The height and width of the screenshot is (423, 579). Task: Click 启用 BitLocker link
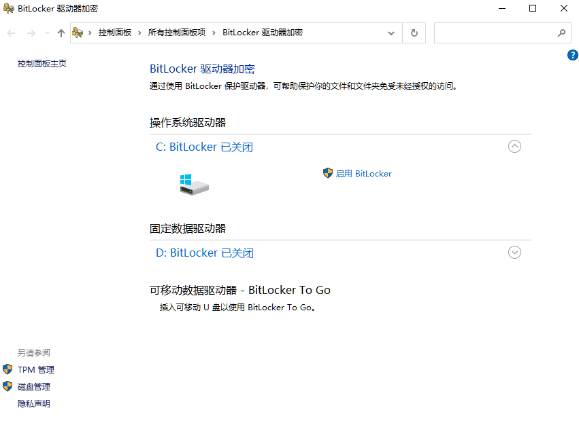364,174
